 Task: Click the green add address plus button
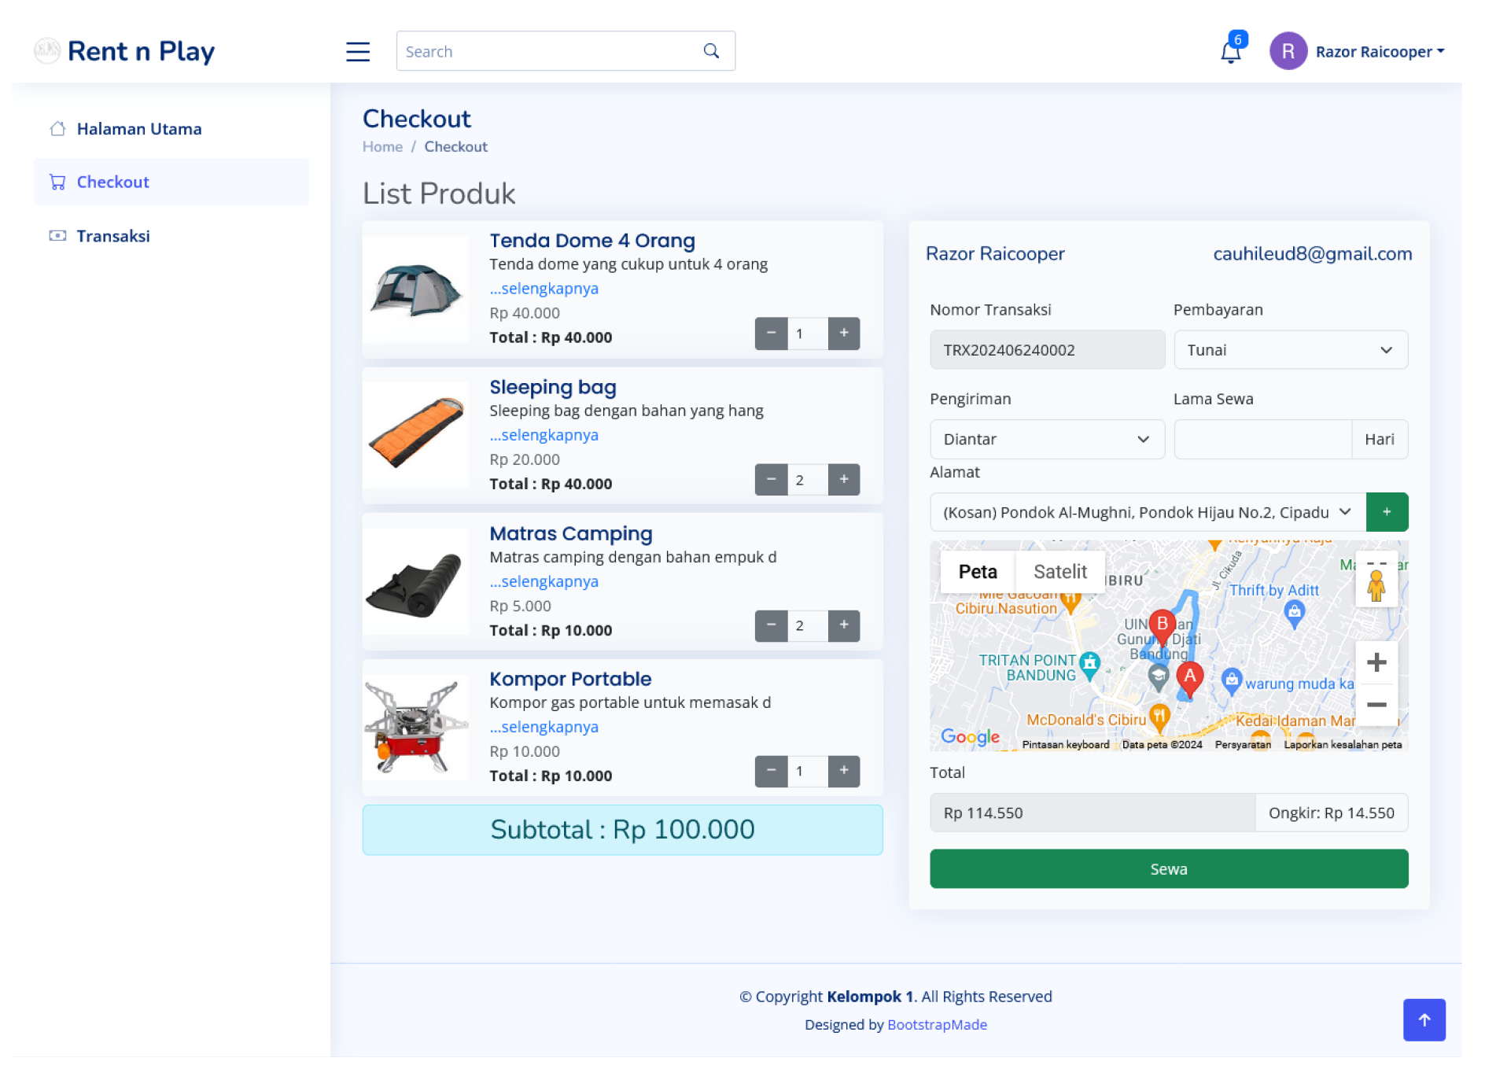pos(1387,512)
